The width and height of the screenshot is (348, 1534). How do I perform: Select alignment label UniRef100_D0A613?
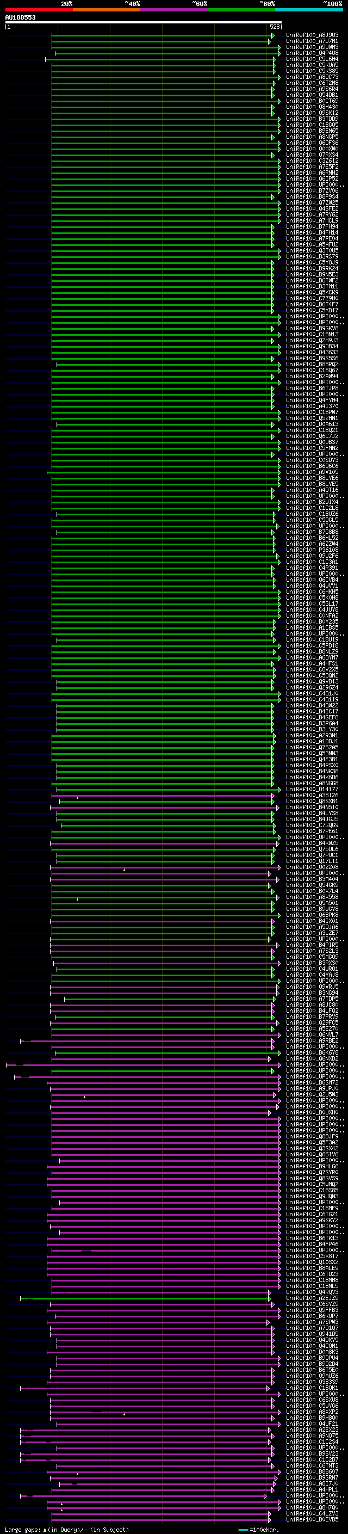(312, 424)
